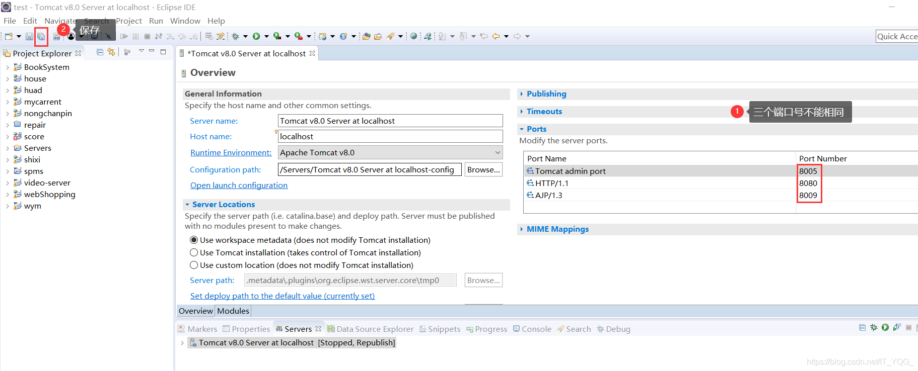Viewport: 918px width, 371px height.
Task: Expand Tomcat v8.0 Server node in Servers view
Action: [182, 343]
